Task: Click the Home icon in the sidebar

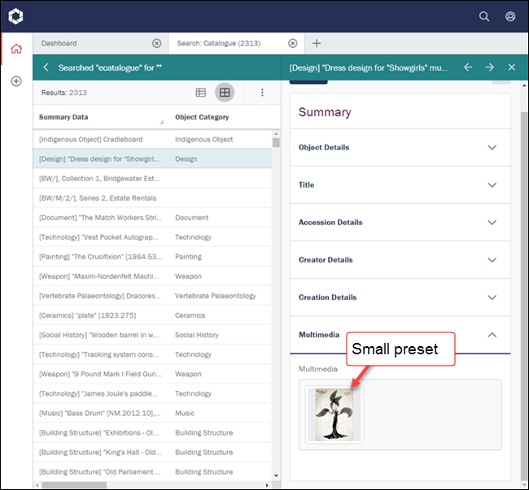Action: 15,49
